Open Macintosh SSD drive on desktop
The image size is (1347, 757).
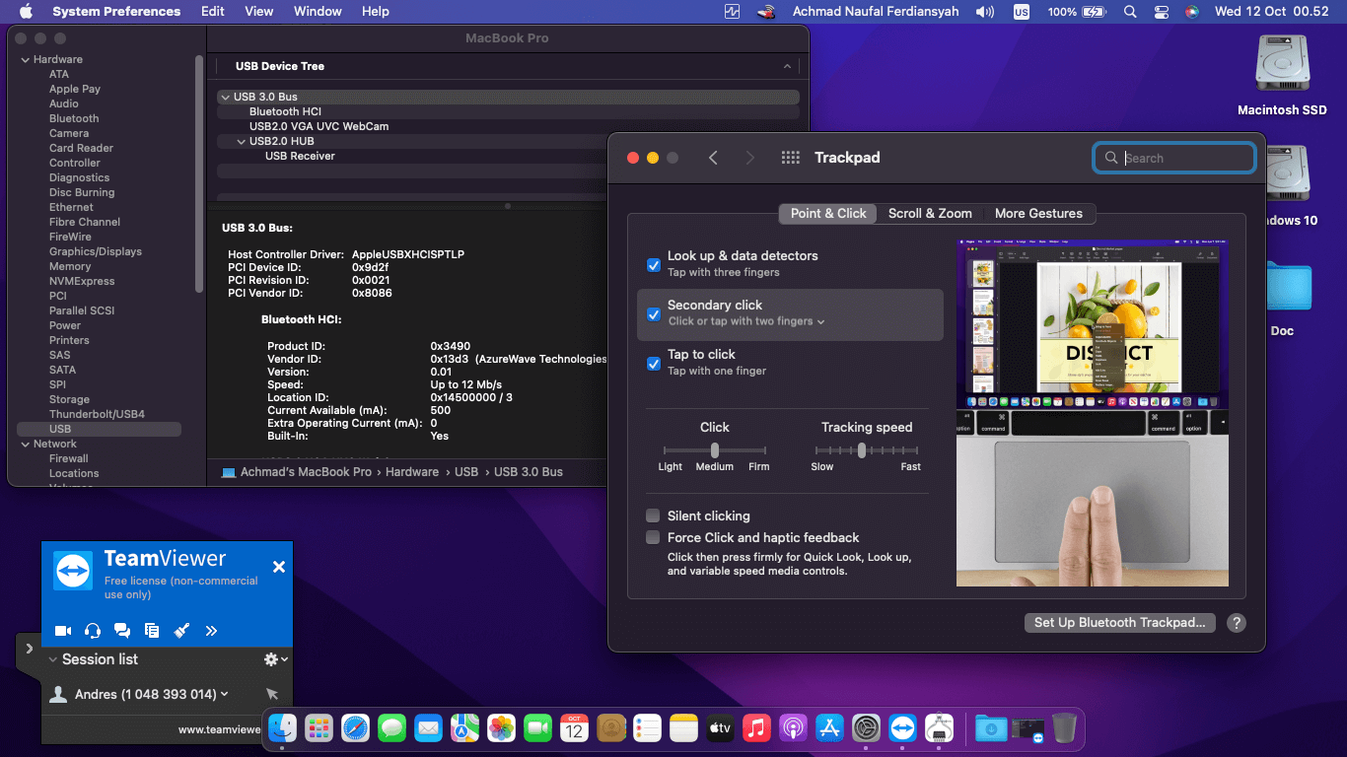1282,66
